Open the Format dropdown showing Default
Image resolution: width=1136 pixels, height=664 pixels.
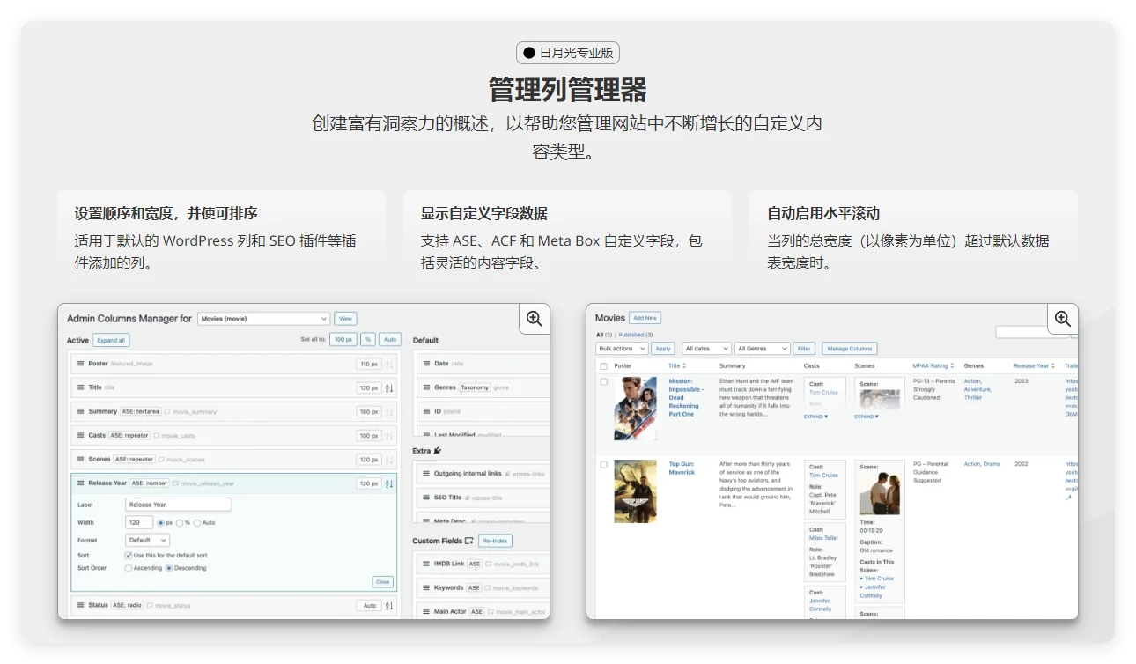tap(146, 540)
